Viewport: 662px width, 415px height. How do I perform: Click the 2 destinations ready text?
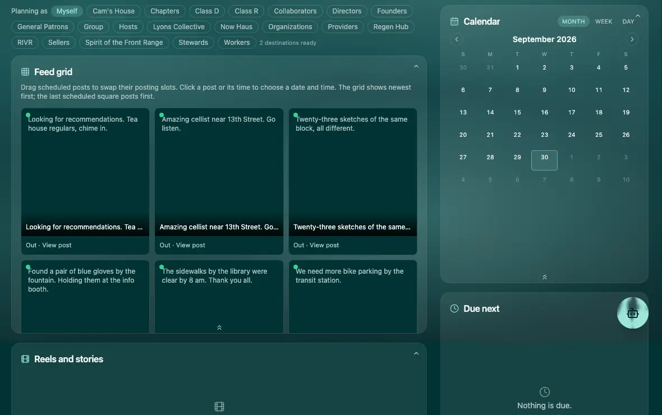pos(287,43)
